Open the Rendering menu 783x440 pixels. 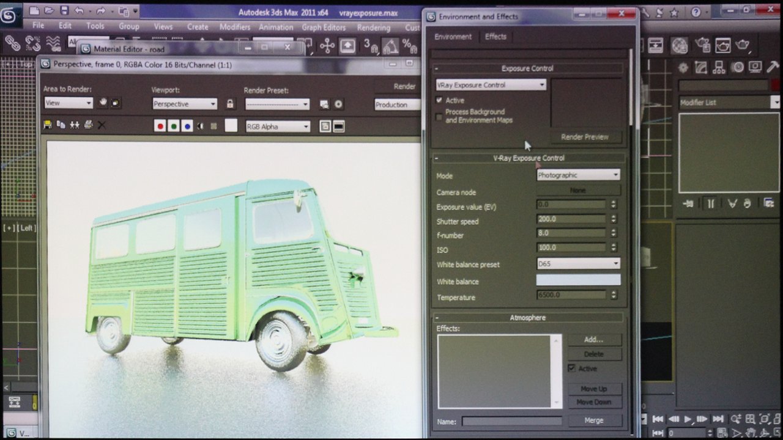coord(373,28)
